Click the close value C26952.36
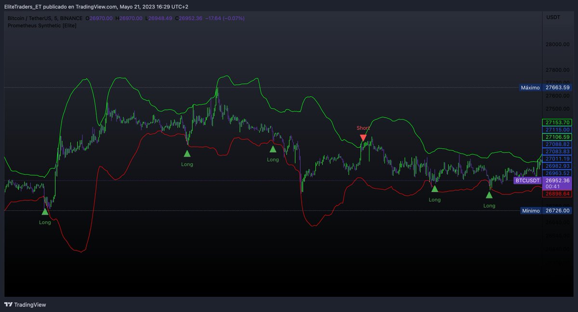 188,18
